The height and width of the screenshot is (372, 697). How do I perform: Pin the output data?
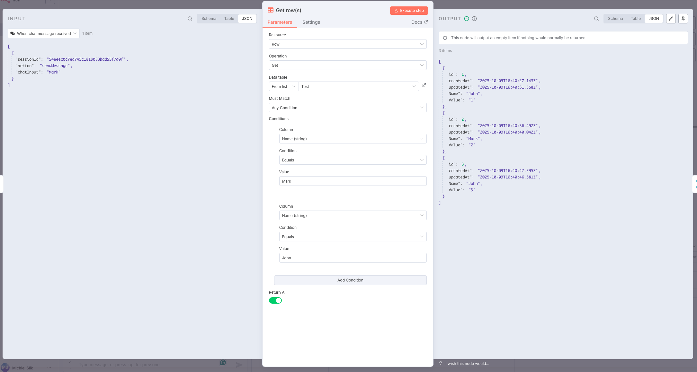[683, 19]
